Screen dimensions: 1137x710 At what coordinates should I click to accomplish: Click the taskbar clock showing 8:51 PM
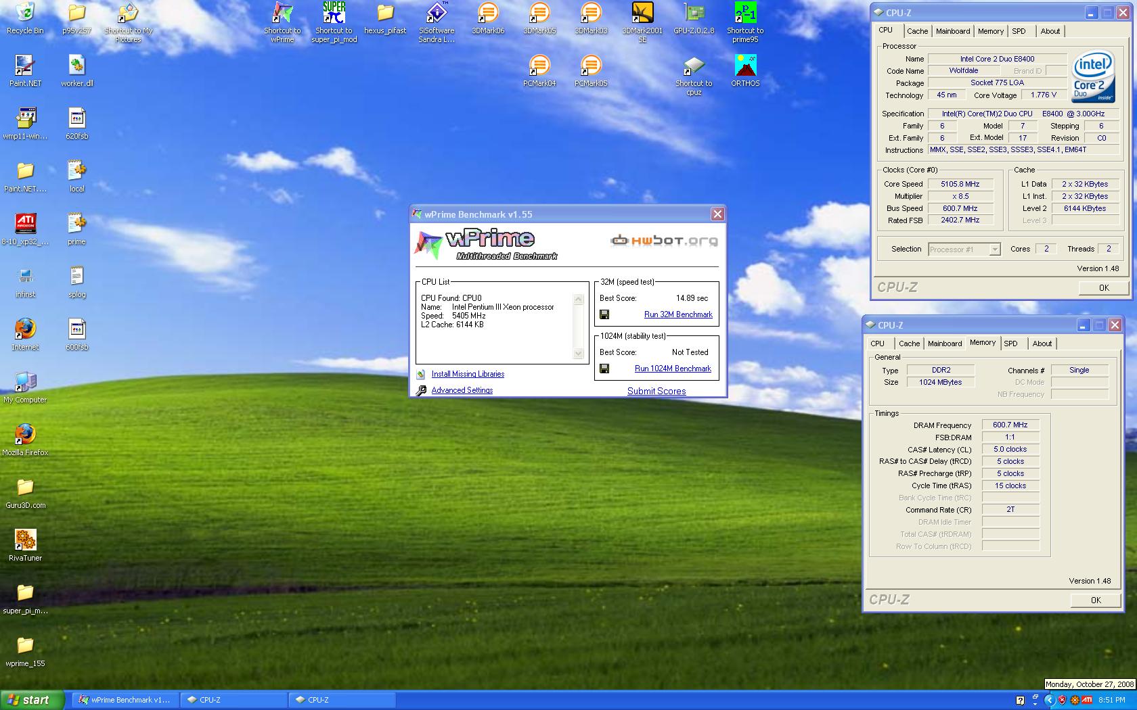[1111, 700]
